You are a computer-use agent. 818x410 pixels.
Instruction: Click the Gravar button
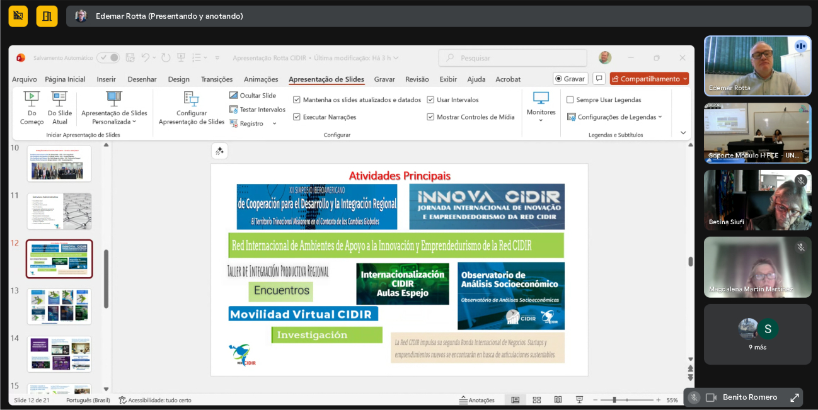570,79
